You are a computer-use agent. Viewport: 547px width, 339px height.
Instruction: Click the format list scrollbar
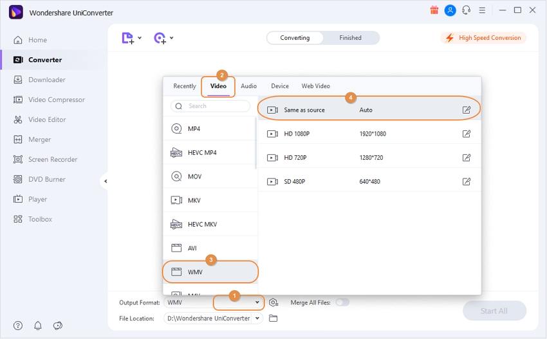tap(256, 143)
